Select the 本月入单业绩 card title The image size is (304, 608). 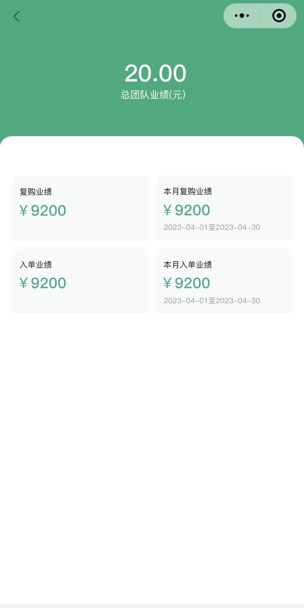click(188, 265)
